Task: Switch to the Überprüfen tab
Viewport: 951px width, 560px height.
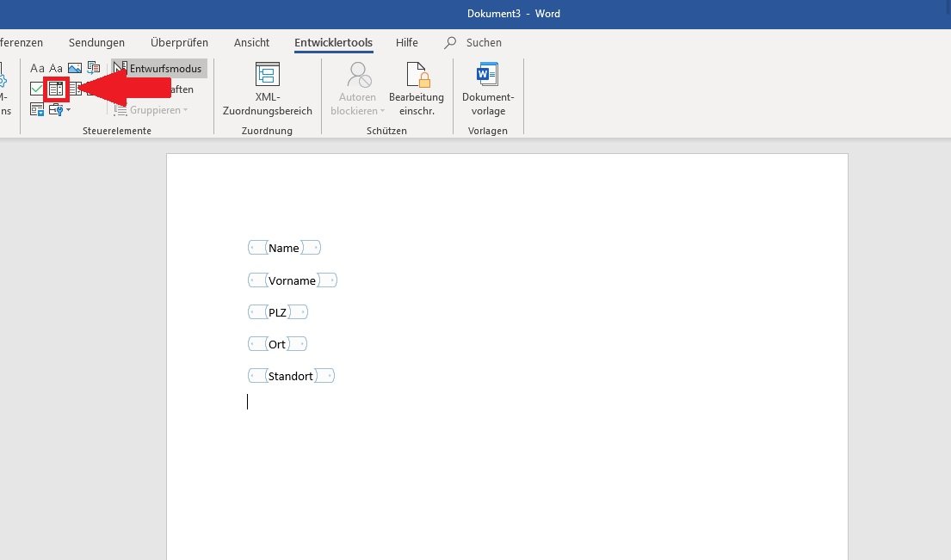Action: point(179,42)
